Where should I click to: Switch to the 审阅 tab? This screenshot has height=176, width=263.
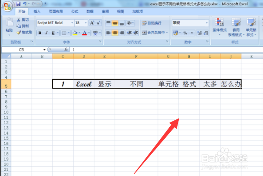click(x=105, y=11)
